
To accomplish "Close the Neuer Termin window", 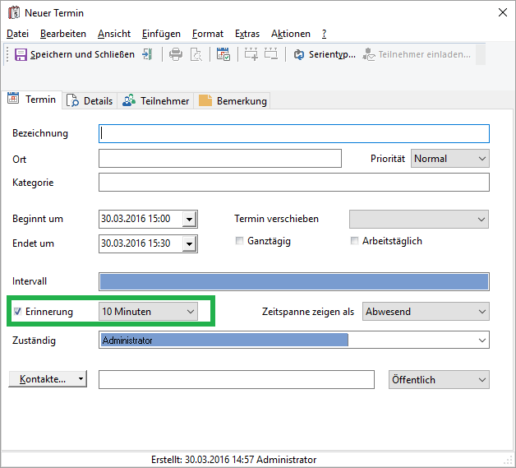I will click(503, 12).
